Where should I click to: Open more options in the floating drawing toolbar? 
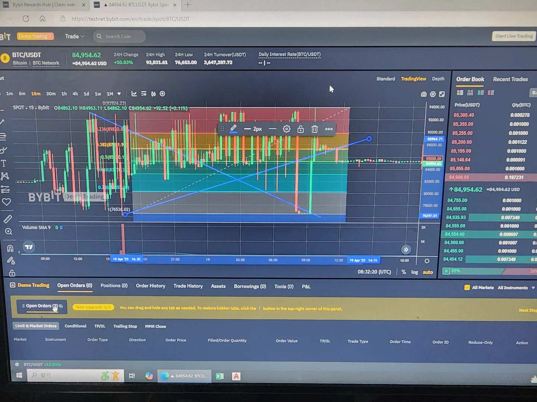329,129
